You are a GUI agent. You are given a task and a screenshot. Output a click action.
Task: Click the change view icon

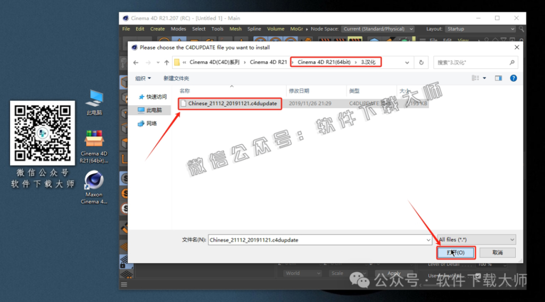(475, 78)
